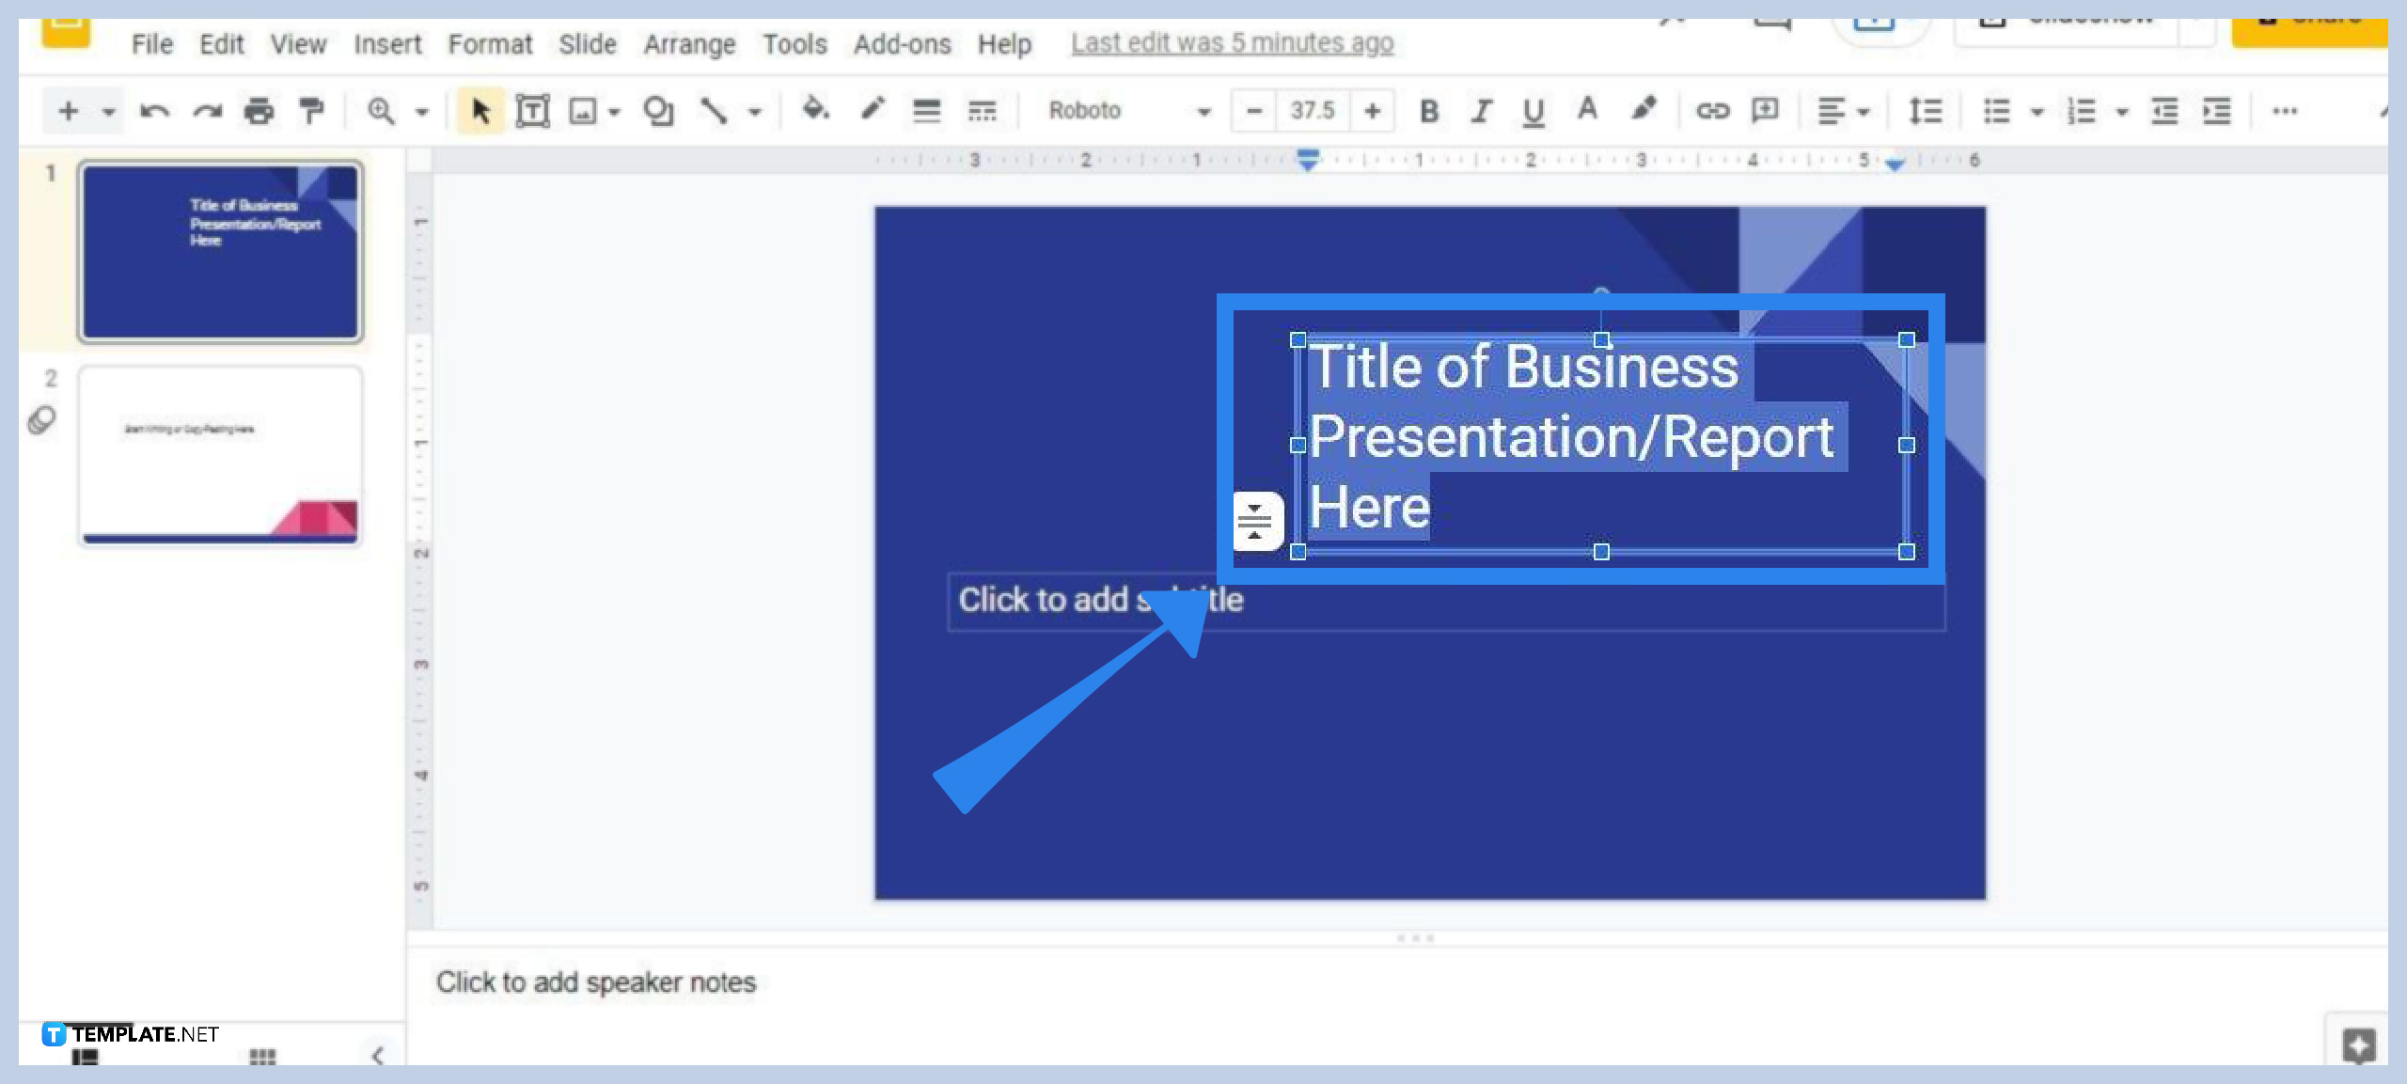This screenshot has width=2407, height=1084.
Task: Click the font size increase button
Action: [x=1376, y=111]
